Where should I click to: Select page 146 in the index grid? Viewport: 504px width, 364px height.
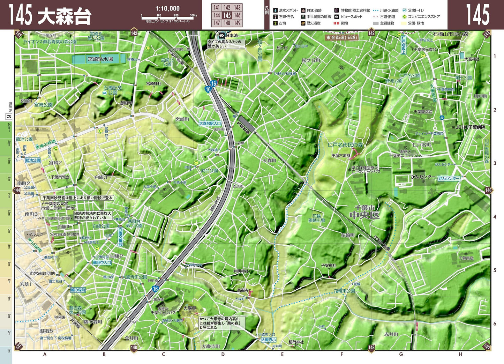pos(237,15)
